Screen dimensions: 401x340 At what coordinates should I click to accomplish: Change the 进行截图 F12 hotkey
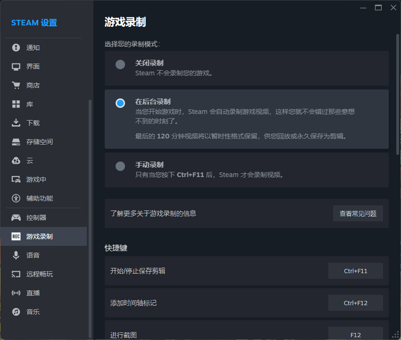click(356, 334)
